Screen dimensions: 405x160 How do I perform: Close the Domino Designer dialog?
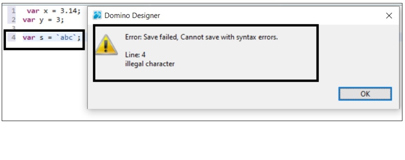click(x=389, y=16)
